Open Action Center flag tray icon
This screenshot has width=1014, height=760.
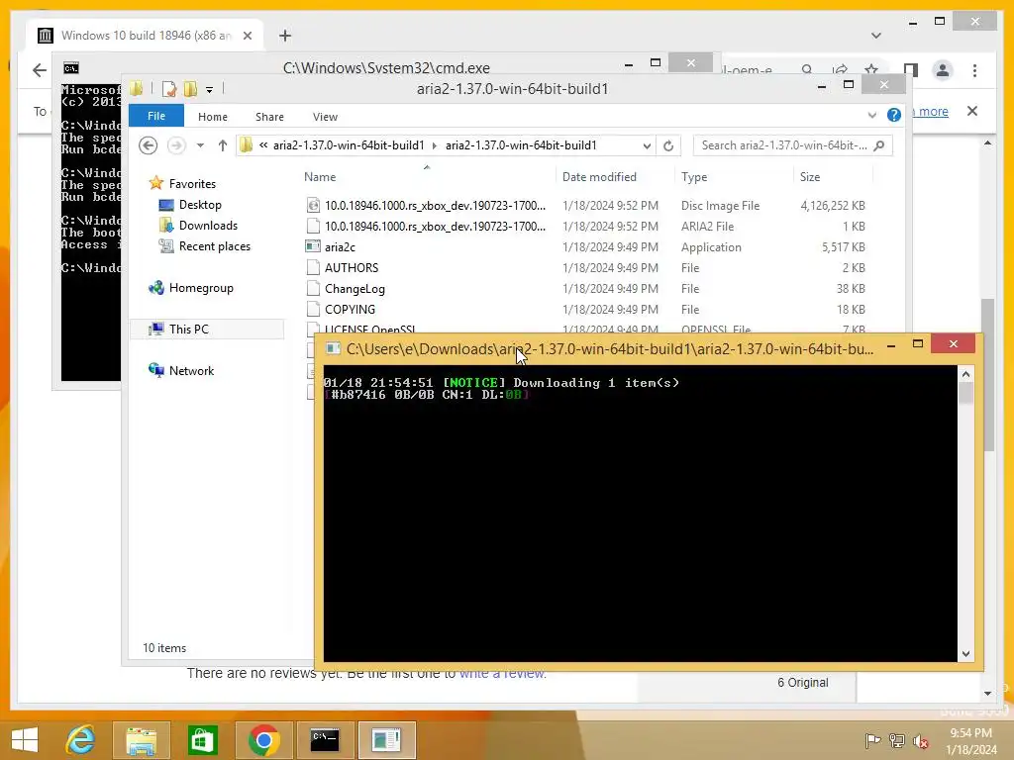872,740
